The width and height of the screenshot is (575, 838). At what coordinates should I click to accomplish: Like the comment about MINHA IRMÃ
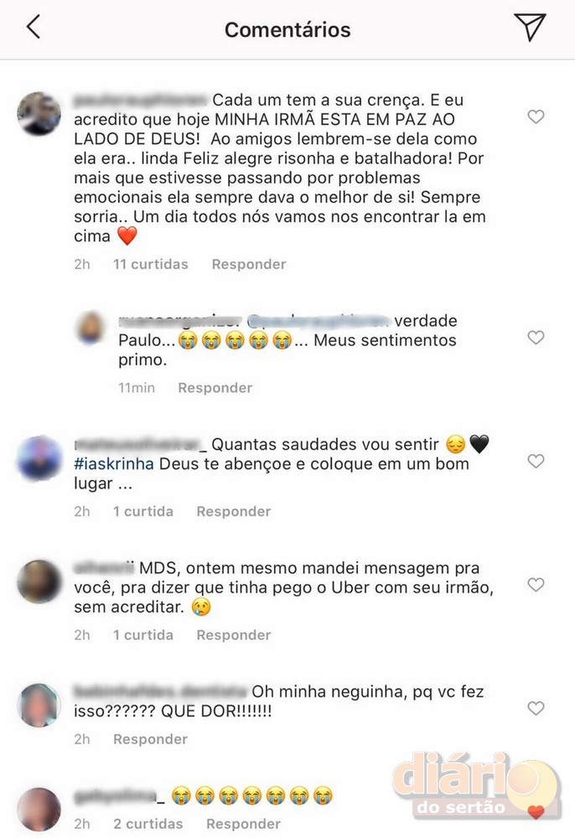tap(536, 116)
